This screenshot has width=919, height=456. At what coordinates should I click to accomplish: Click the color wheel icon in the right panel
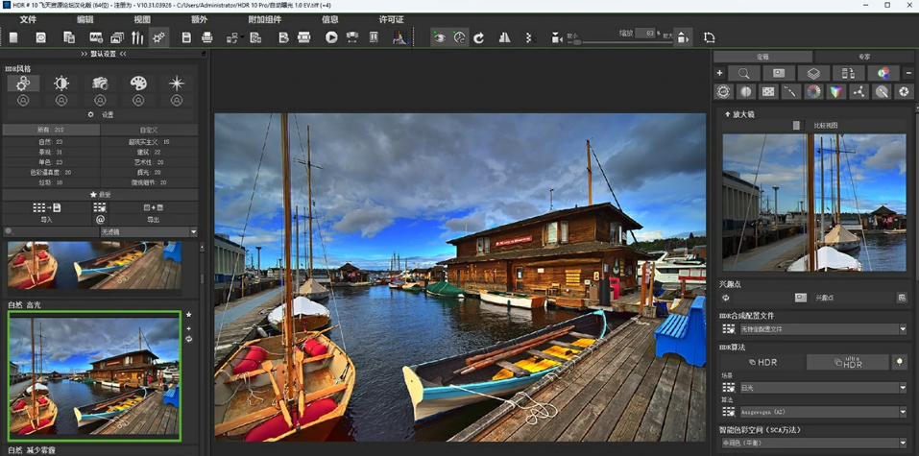click(x=813, y=91)
